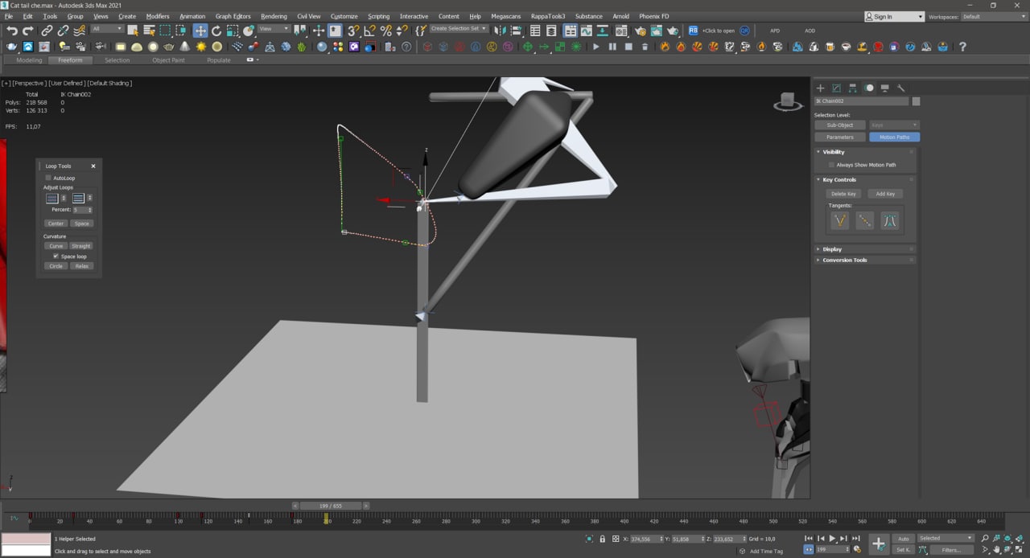Click the Select and Link chain icon
This screenshot has height=558, width=1030.
pos(47,31)
